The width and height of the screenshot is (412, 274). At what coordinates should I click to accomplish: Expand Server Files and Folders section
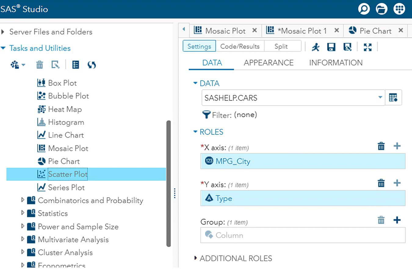click(3, 32)
